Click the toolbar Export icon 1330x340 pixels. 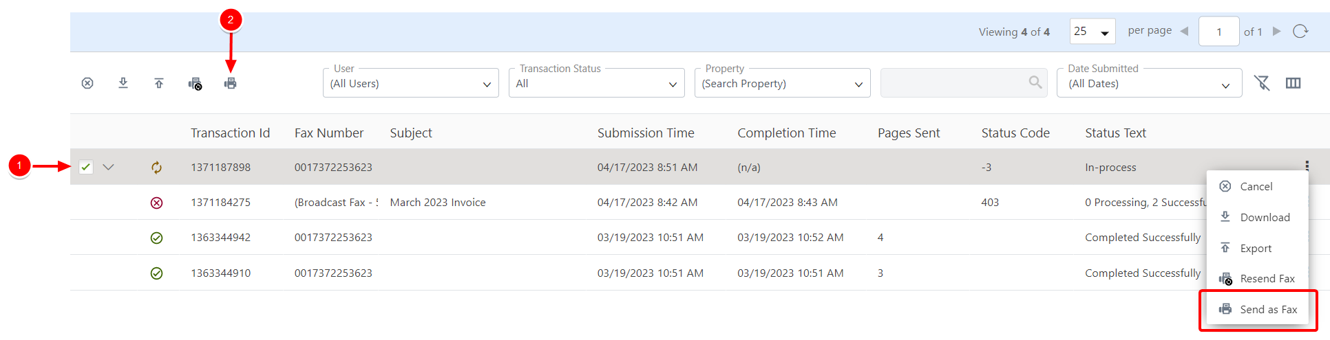coord(159,83)
